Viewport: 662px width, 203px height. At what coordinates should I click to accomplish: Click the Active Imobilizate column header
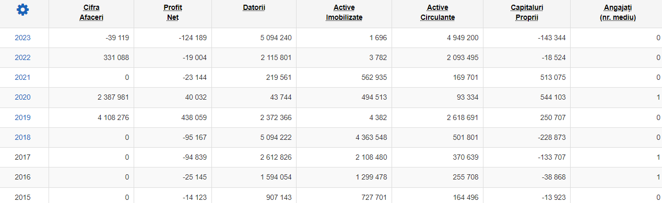pyautogui.click(x=344, y=13)
